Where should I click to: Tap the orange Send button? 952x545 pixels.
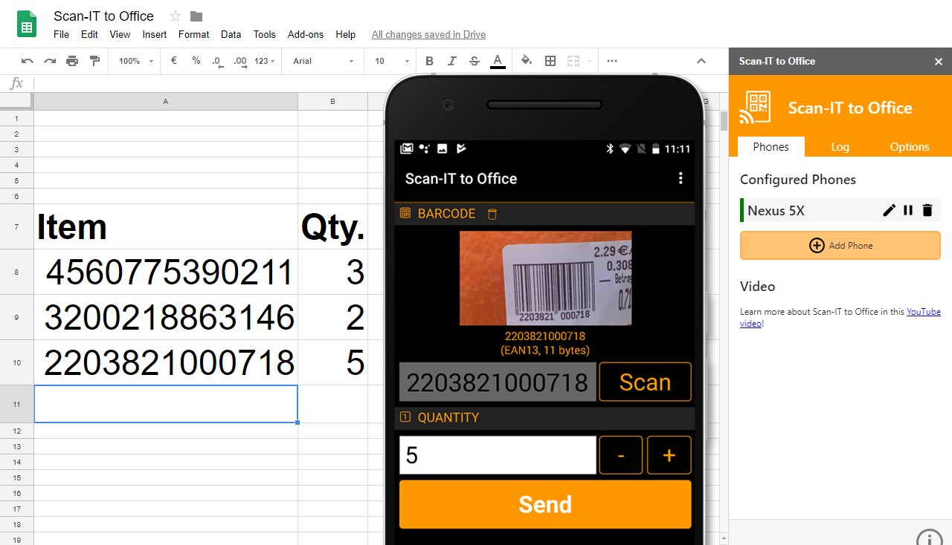coord(545,504)
